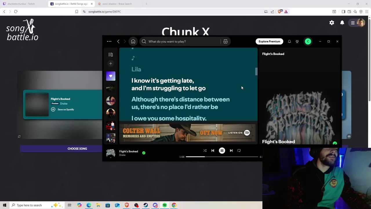Open songbattle notifications bell
Viewport: 371px width, 209px height.
[x=342, y=23]
